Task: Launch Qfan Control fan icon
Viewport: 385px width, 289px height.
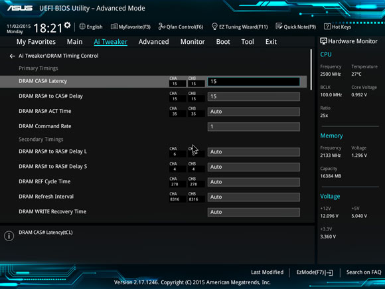Action: pyautogui.click(x=161, y=27)
